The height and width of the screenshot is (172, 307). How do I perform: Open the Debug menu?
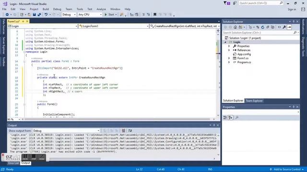click(57, 9)
